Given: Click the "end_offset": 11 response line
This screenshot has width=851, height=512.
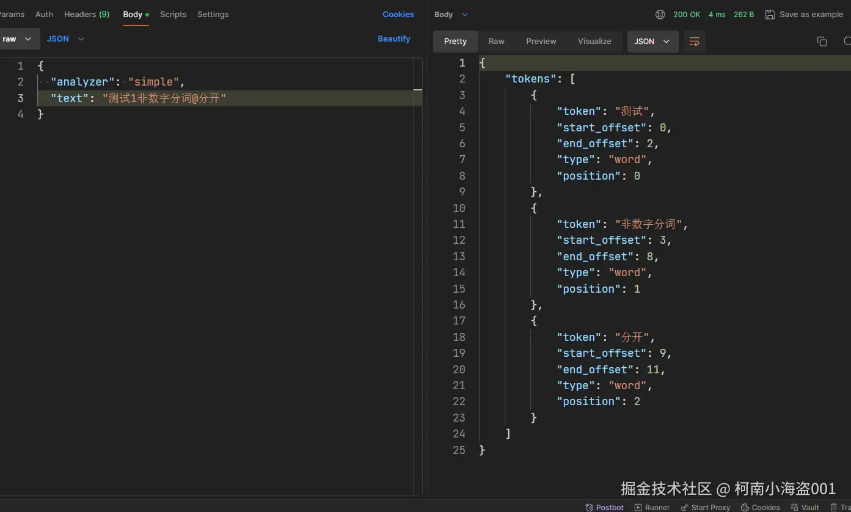Looking at the screenshot, I should [x=610, y=369].
